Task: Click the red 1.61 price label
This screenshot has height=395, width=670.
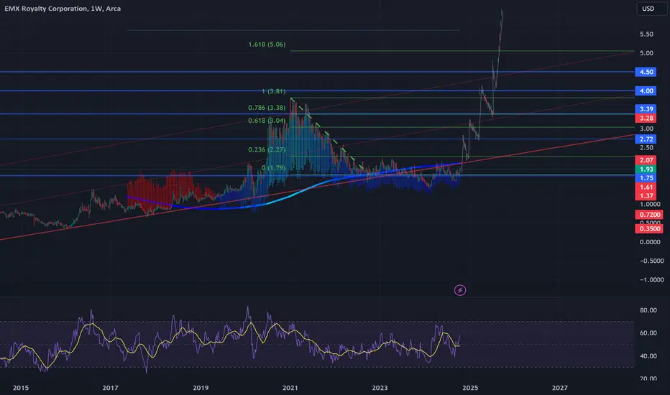Action: click(x=646, y=187)
